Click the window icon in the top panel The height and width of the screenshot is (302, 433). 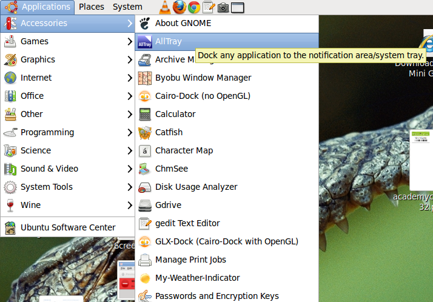click(238, 8)
